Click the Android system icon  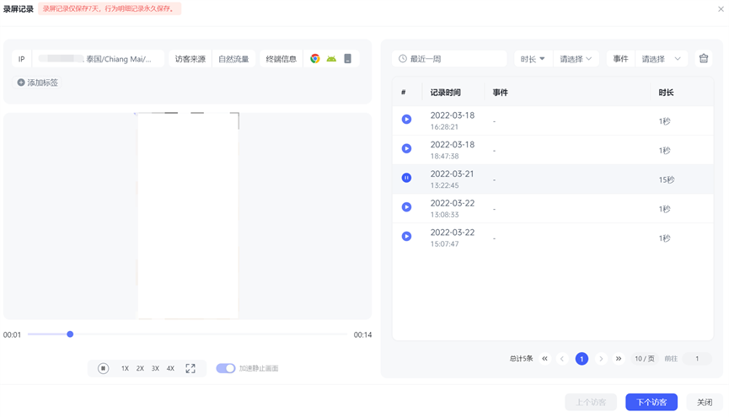(x=331, y=59)
